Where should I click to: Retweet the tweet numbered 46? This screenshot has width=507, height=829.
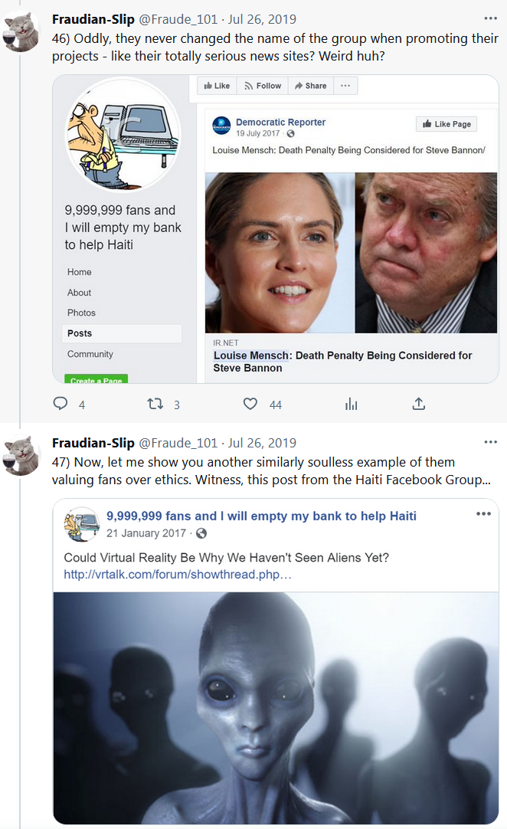tap(155, 404)
